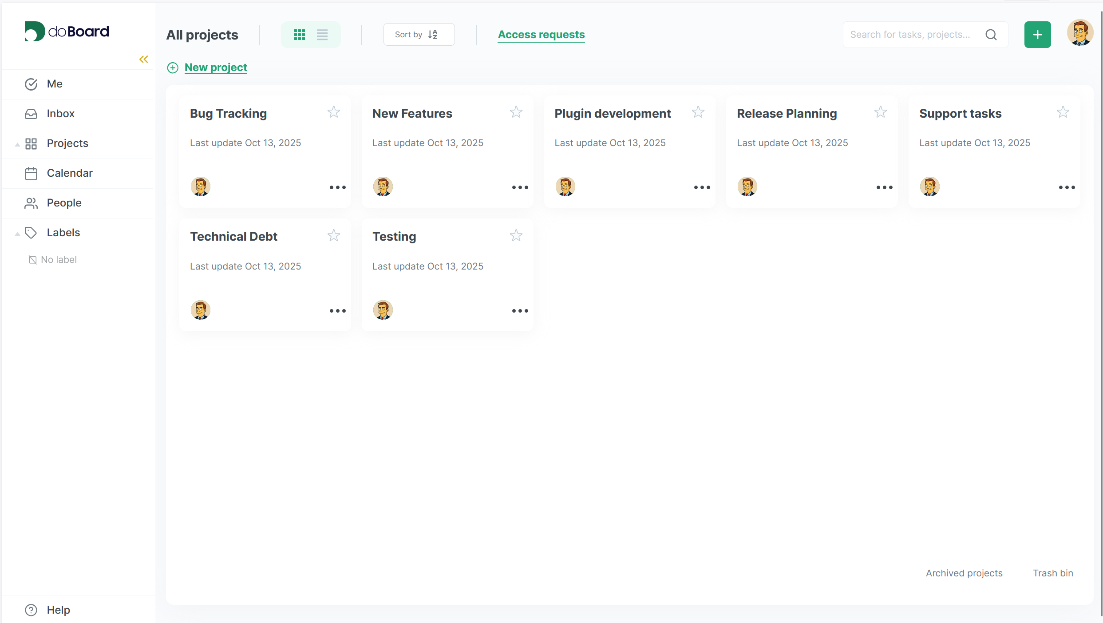
Task: Toggle star on Testing project
Action: click(516, 235)
